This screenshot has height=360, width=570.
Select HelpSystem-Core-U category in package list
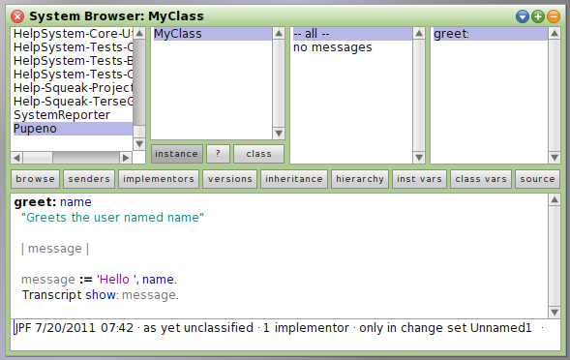pos(73,34)
